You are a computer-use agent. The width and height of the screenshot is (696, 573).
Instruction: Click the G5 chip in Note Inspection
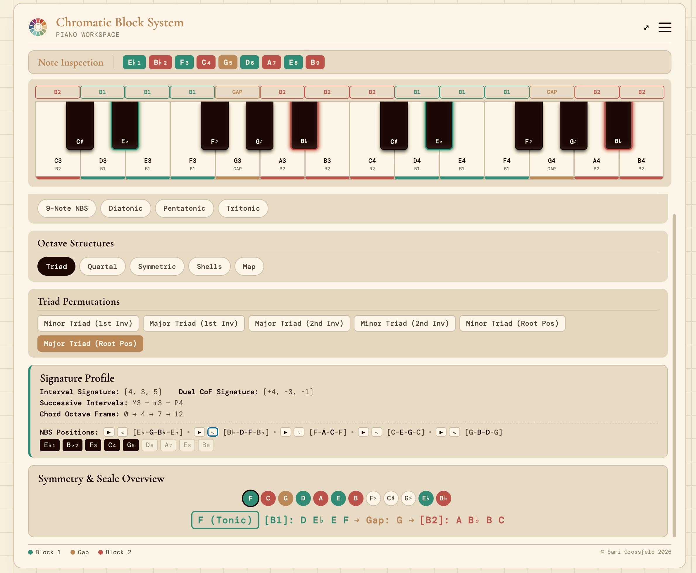pyautogui.click(x=228, y=62)
